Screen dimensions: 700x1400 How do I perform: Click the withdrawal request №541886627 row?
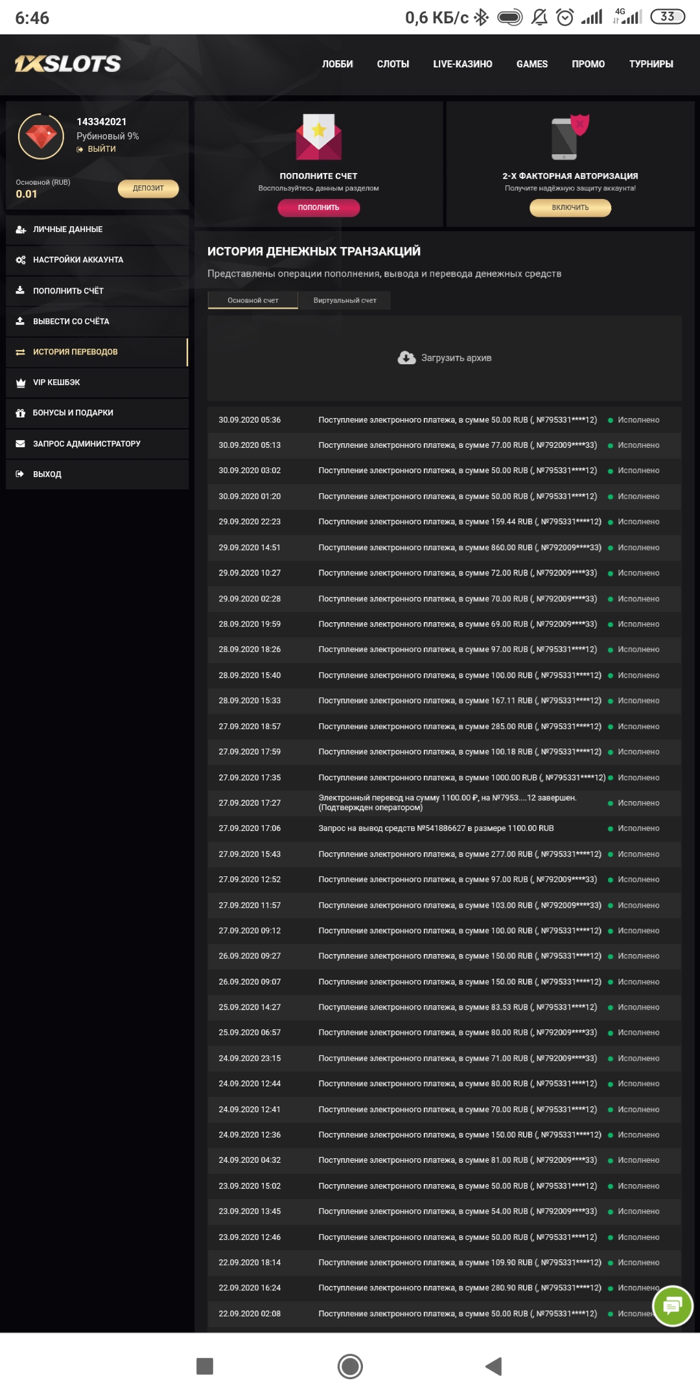(445, 828)
